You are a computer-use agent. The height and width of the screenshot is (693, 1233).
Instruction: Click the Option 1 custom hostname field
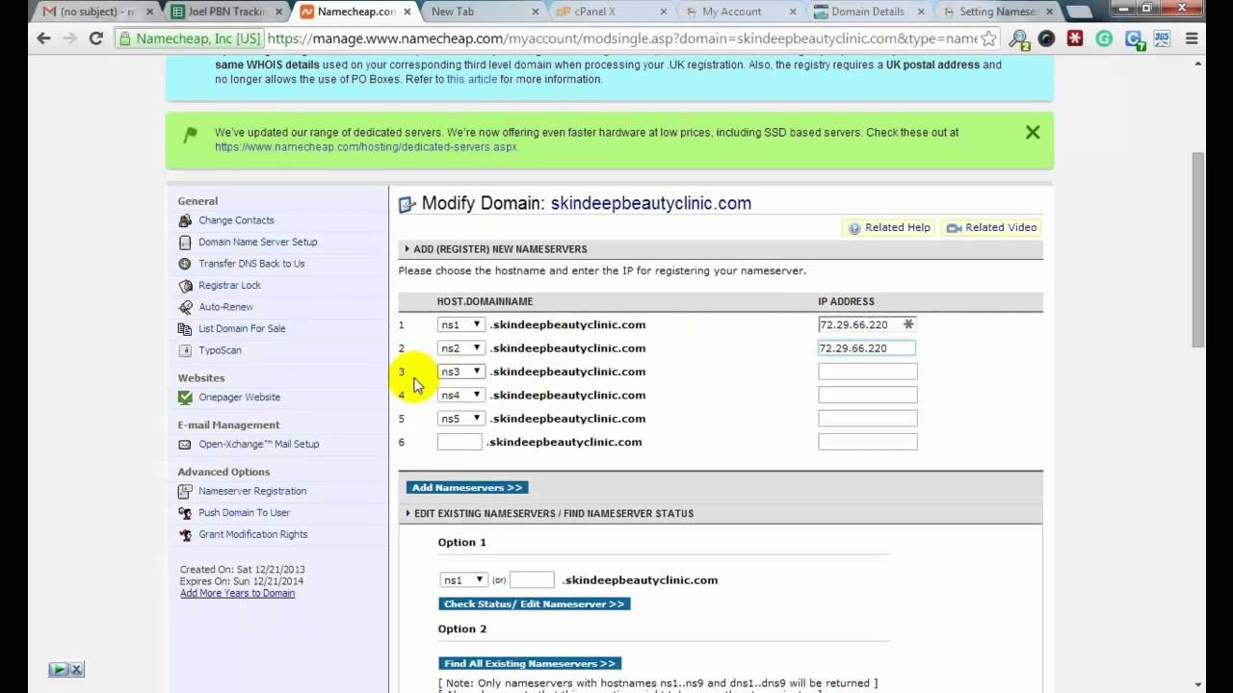(532, 580)
